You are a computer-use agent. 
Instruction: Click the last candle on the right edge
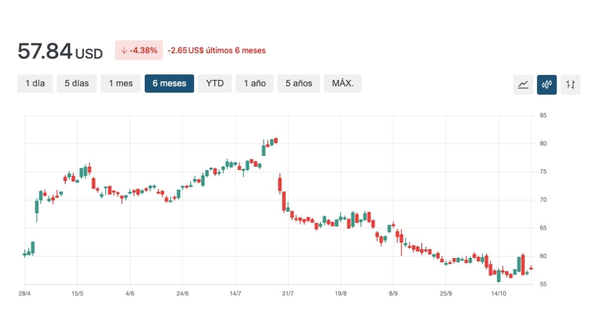pos(531,268)
